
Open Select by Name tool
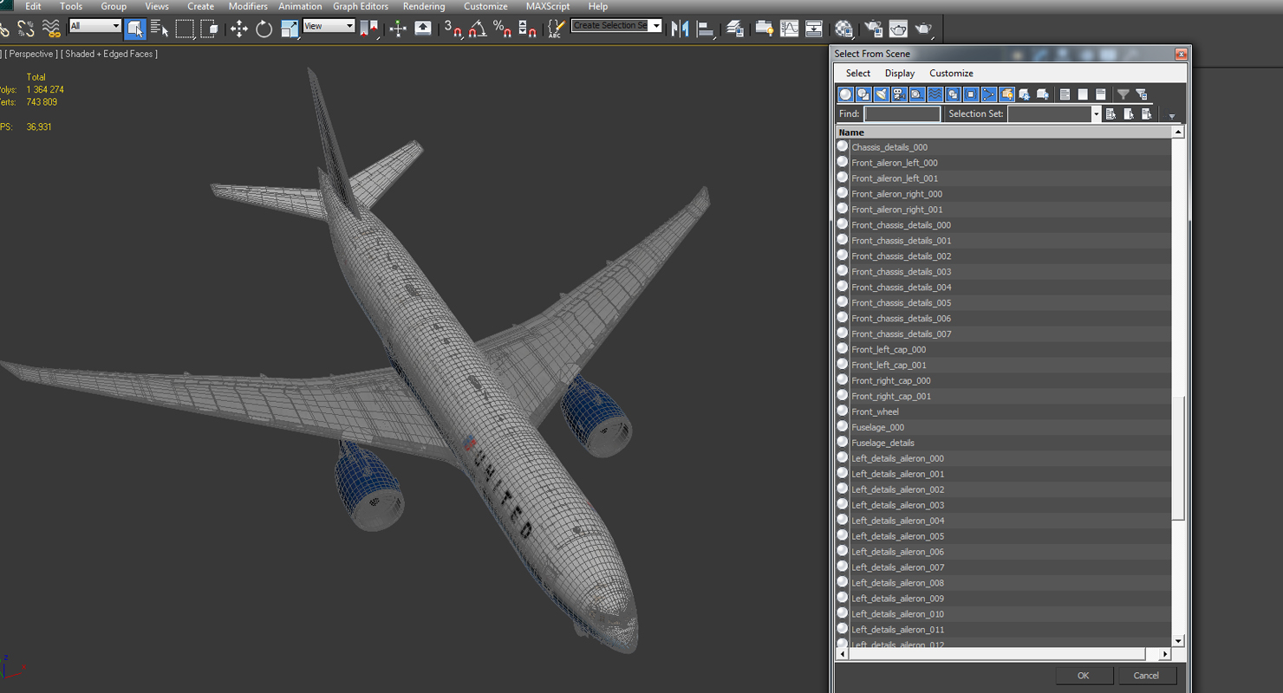[x=160, y=29]
